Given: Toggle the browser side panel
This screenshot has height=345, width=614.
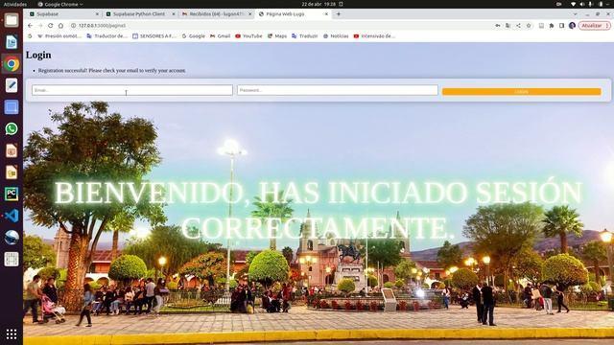Looking at the screenshot, I should click(x=561, y=26).
